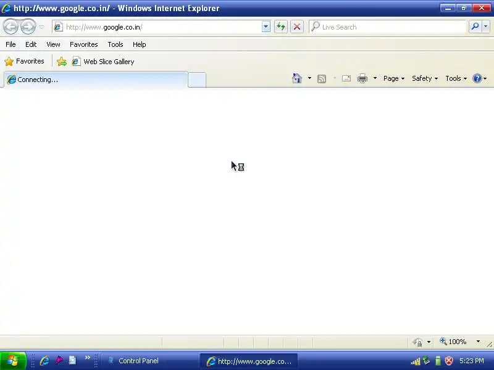Click the RSS Feeds icon

[322, 79]
